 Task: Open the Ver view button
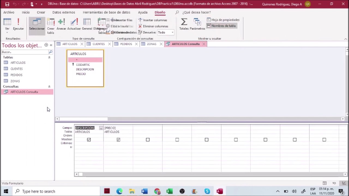7,25
